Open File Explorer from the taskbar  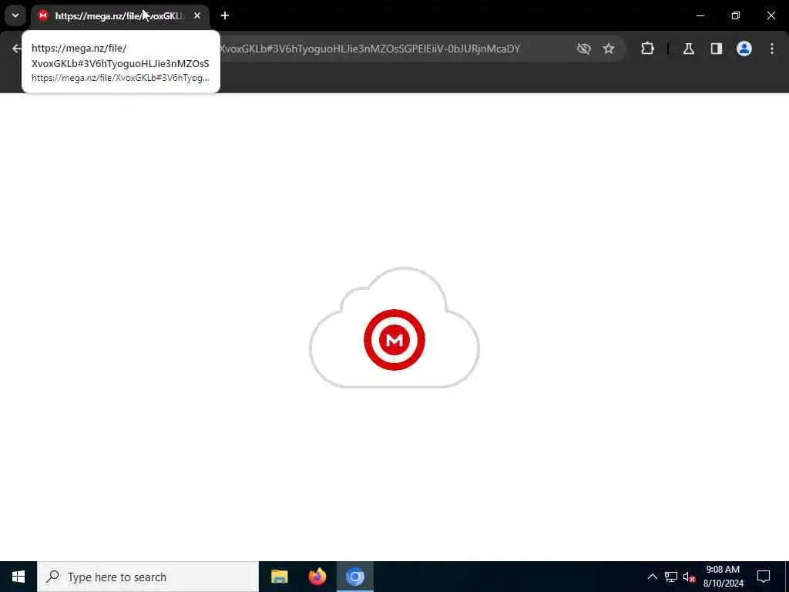[x=279, y=577]
